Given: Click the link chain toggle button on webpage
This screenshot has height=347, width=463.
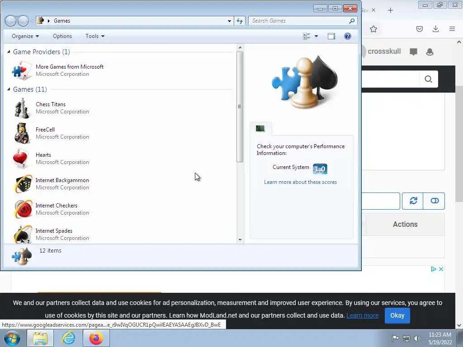Looking at the screenshot, I should click(434, 201).
